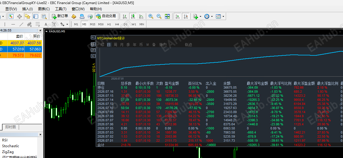Switch timeframe to W1

point(134,24)
